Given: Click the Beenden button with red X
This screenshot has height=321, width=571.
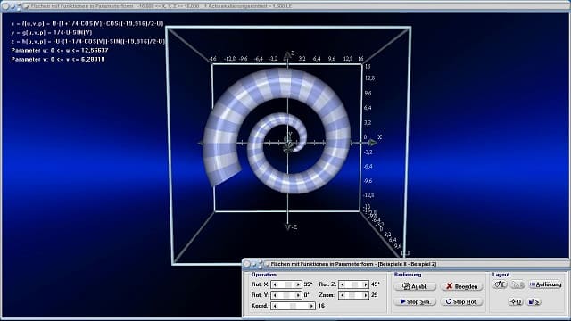Looking at the screenshot, I should (462, 286).
